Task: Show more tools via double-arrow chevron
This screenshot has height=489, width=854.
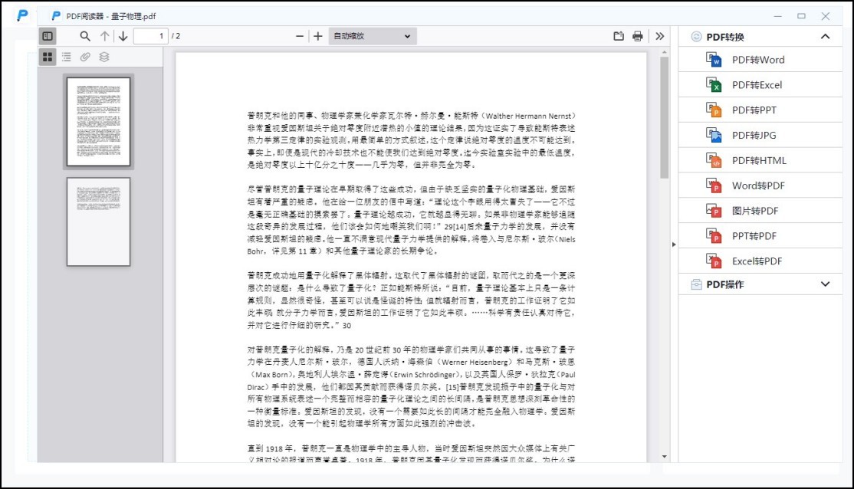Action: [x=659, y=35]
